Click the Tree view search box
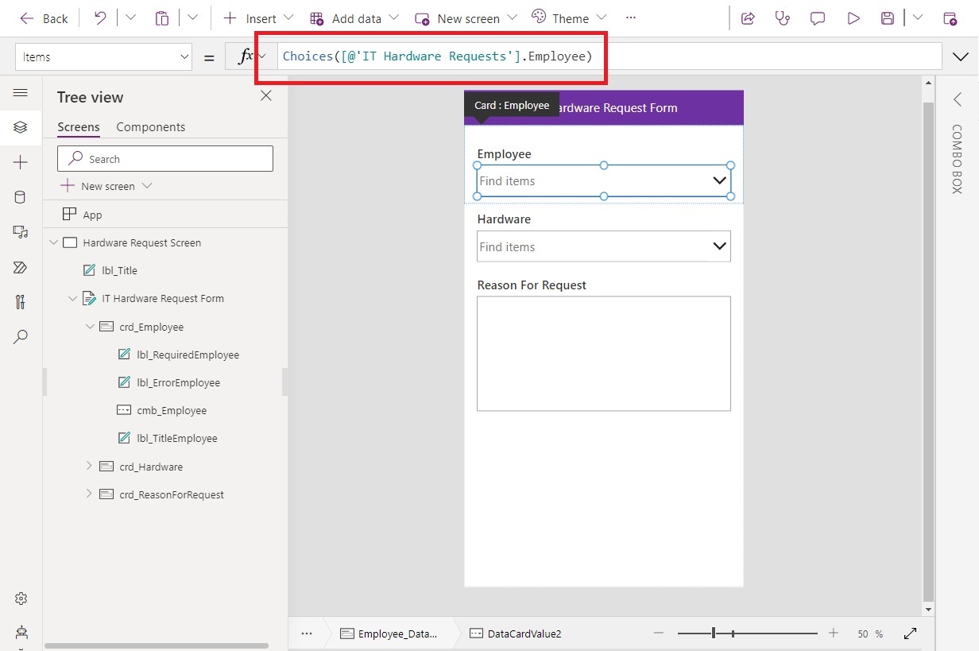The width and height of the screenshot is (979, 651). tap(164, 158)
